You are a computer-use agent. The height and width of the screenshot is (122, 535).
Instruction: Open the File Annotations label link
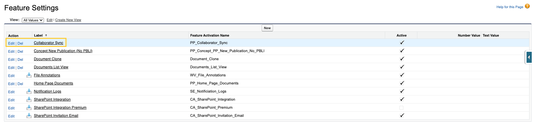point(47,75)
